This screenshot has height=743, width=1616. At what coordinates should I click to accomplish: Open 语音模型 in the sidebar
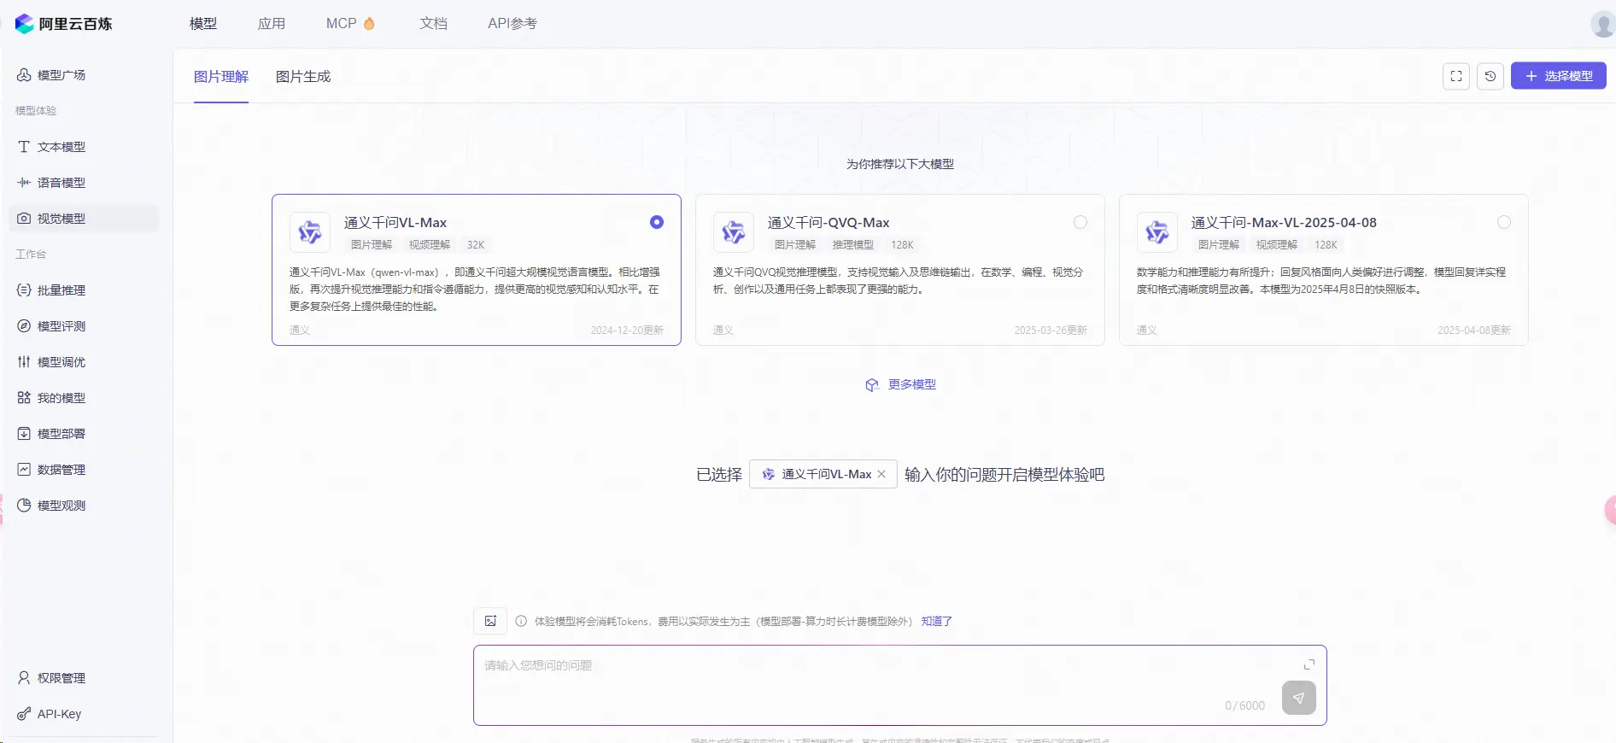[x=84, y=183]
